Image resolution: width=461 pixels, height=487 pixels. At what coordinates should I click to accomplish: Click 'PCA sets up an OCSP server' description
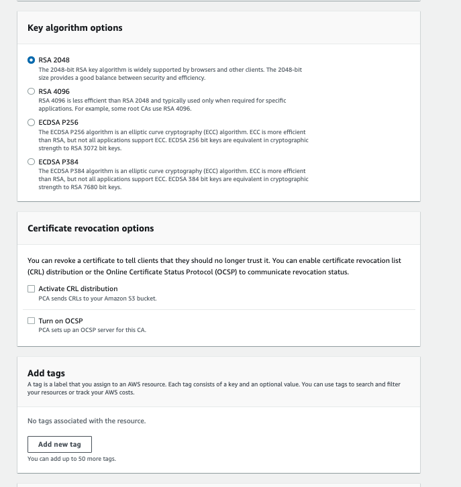click(92, 330)
